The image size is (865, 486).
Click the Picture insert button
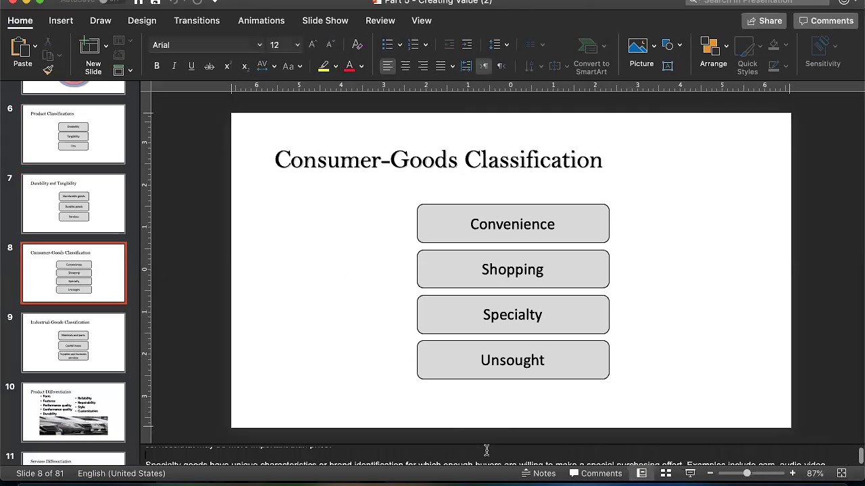click(x=641, y=53)
